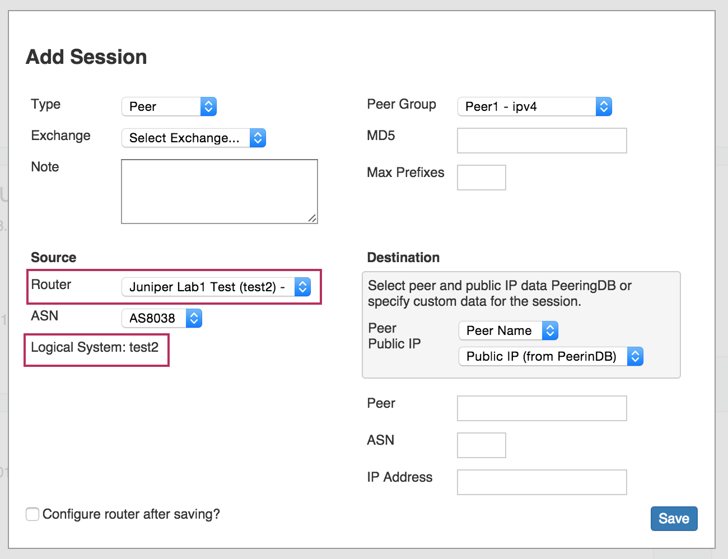This screenshot has height=559, width=728.
Task: Open the Peer Name dropdown
Action: (x=508, y=330)
